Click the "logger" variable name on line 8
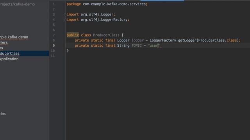 137,40
